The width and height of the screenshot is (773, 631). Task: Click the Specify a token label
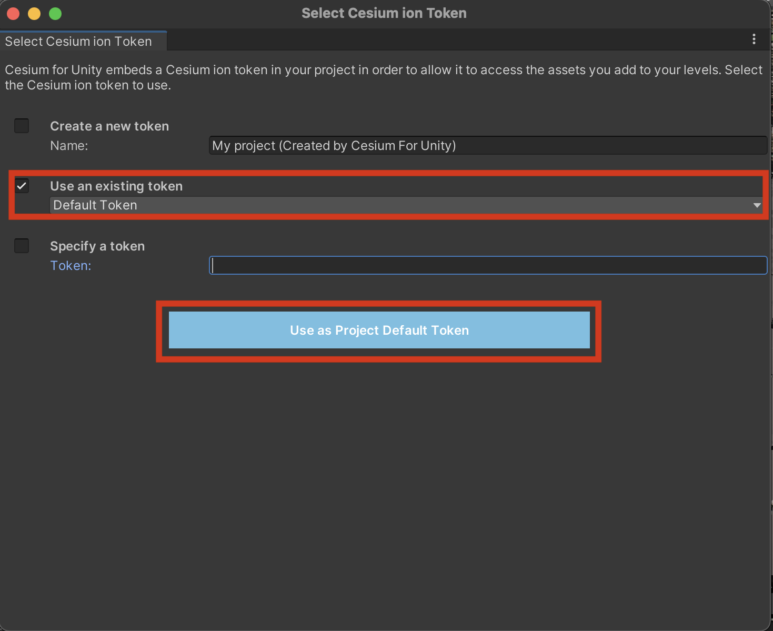tap(97, 246)
